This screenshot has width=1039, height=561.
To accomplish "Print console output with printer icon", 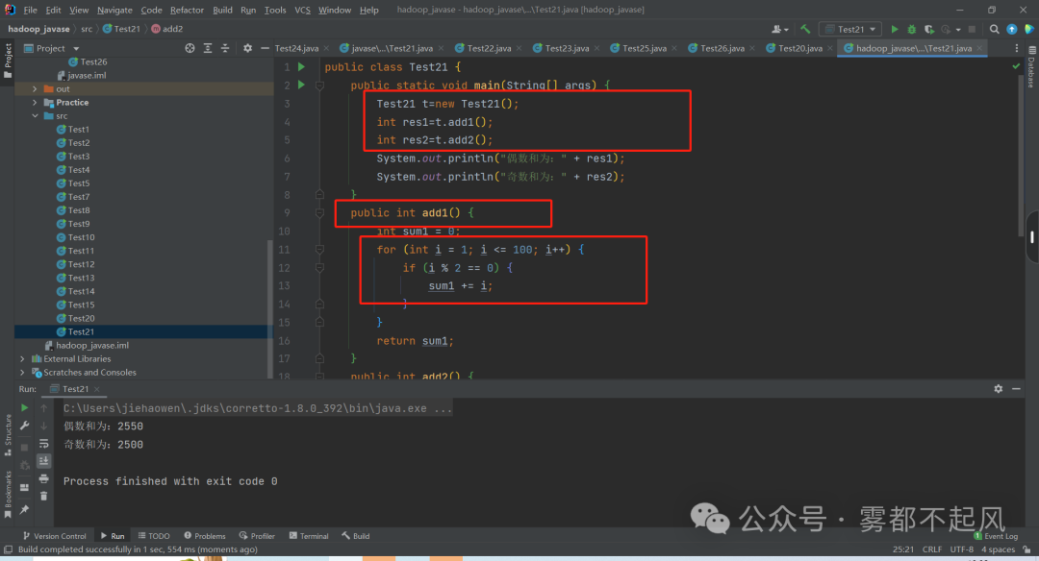I will (43, 478).
